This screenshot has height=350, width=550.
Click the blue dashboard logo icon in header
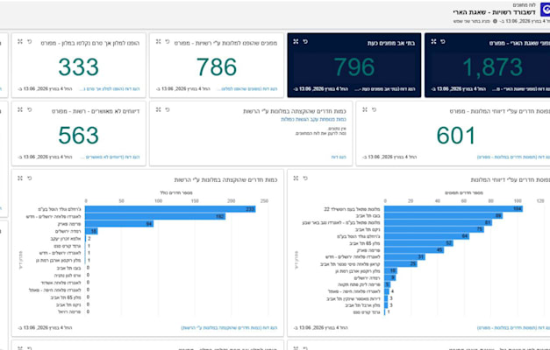coord(545,10)
